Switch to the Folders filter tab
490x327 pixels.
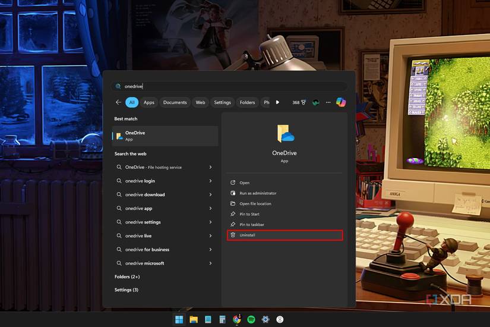pyautogui.click(x=247, y=102)
